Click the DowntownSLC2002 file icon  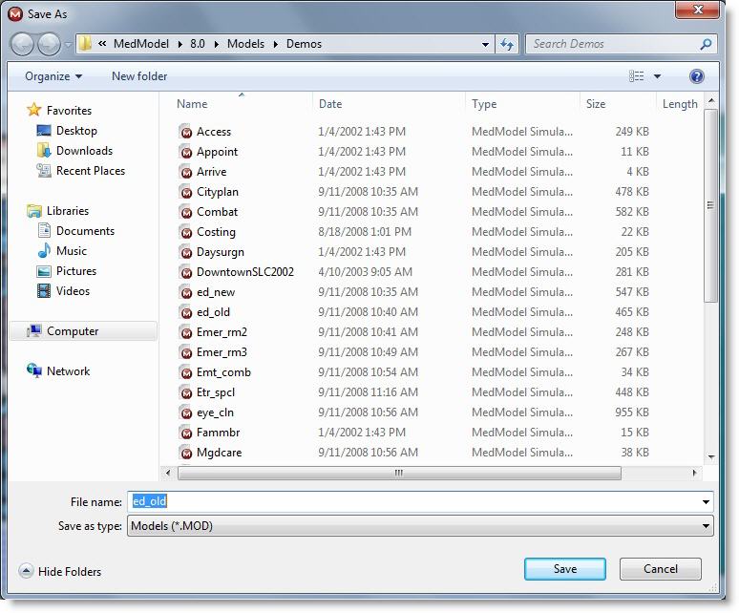click(186, 272)
